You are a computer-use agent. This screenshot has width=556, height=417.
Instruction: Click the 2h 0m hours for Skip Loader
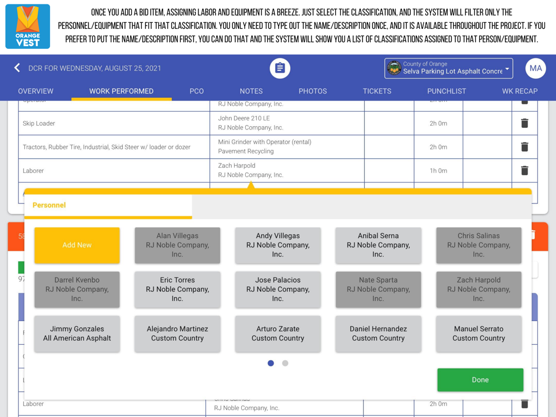click(x=438, y=123)
